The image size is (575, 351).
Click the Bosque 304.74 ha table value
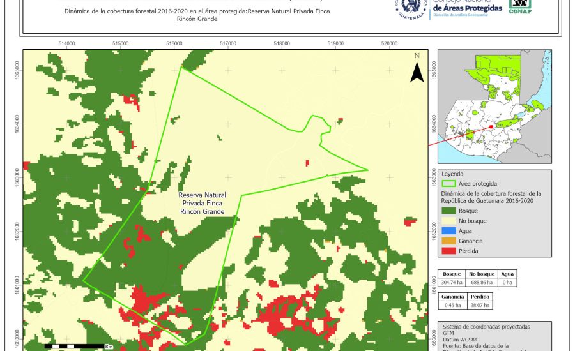tap(452, 282)
